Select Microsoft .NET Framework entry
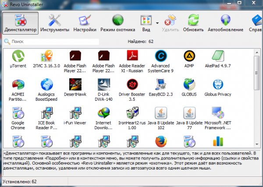 click(218, 118)
